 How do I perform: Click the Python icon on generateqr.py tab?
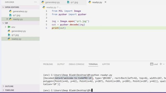point(43,2)
